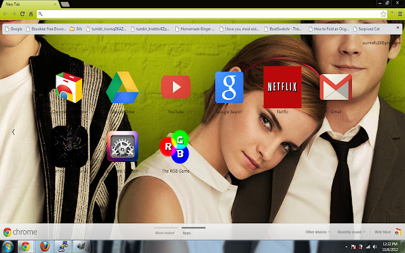Screen dimensions: 405x253
Task: Open the Web Store text link
Action: click(x=382, y=232)
